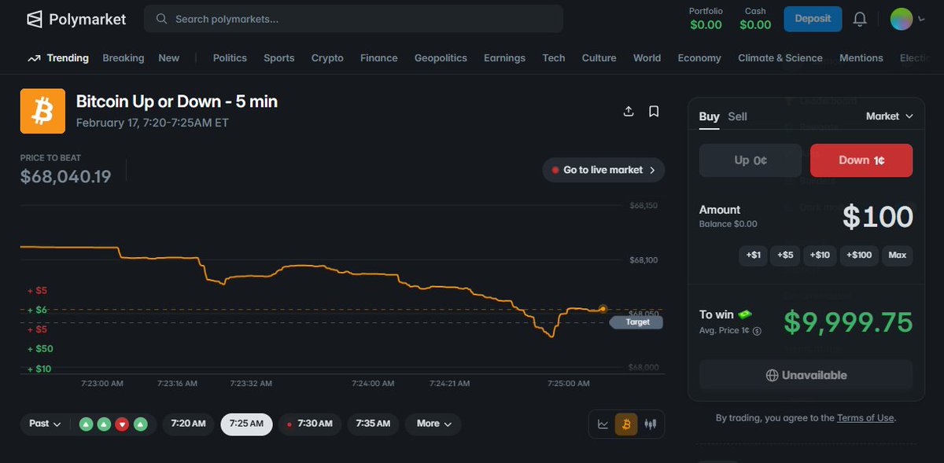Viewport: 944px width, 463px height.
Task: Go to the Mentions category
Action: click(x=861, y=58)
